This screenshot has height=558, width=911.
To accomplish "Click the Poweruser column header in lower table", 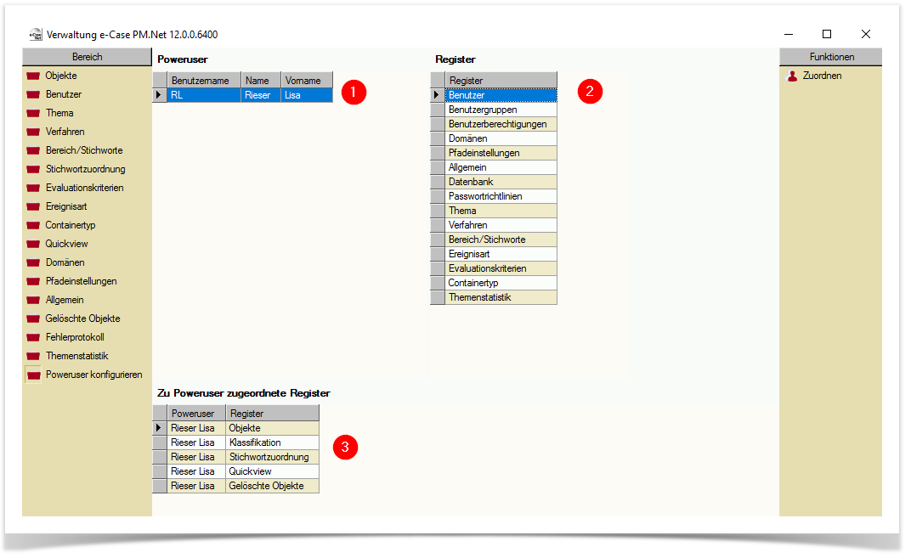I will (x=196, y=413).
